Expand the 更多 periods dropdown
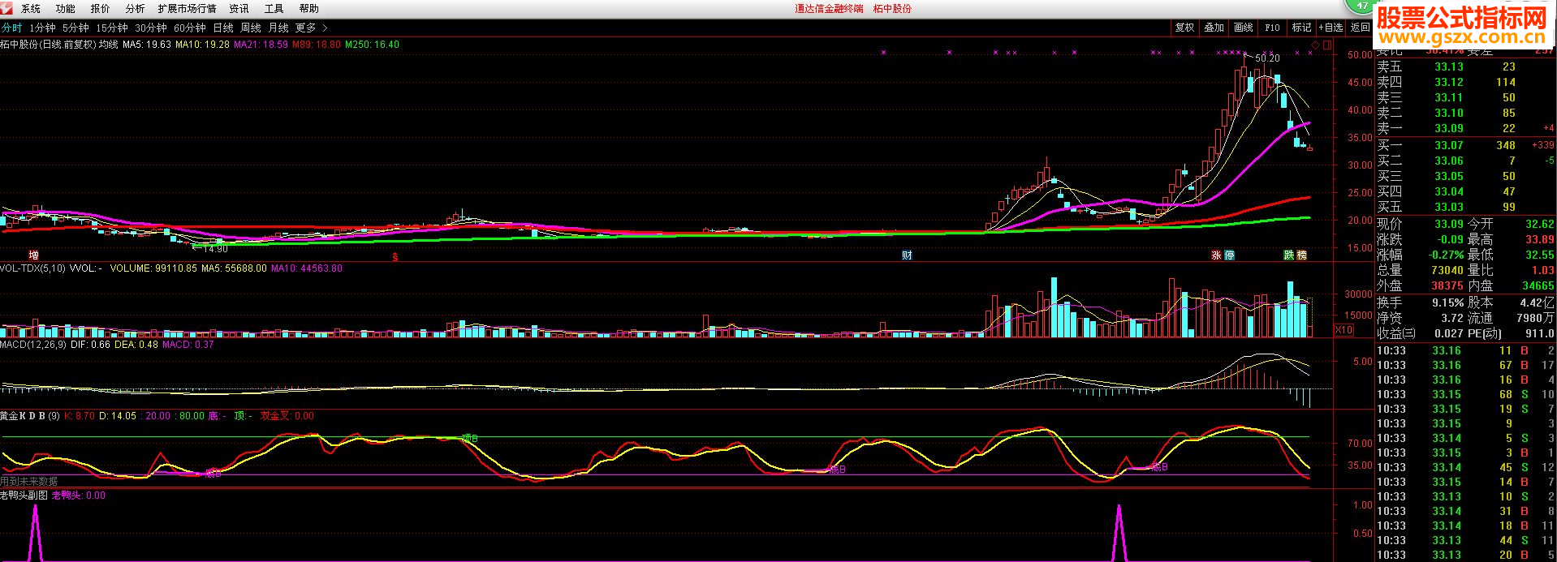1557x562 pixels. click(x=312, y=28)
